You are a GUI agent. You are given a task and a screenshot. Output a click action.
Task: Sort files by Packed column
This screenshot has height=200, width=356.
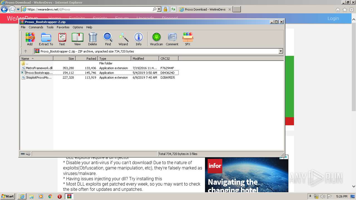point(86,58)
